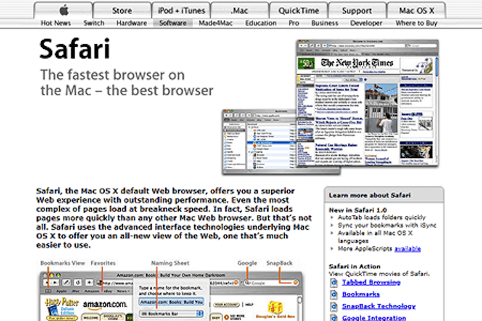
Task: Click the Harry Potter Deluxe Edition banner
Action: point(62,309)
